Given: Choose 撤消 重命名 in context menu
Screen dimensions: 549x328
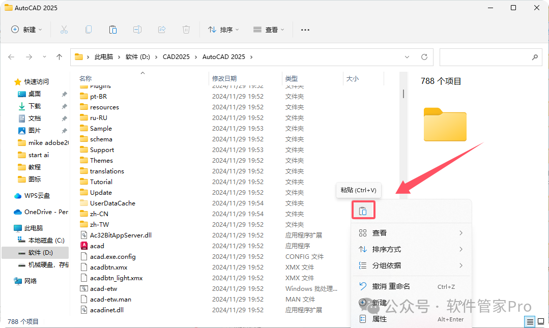Looking at the screenshot, I should click(411, 286).
